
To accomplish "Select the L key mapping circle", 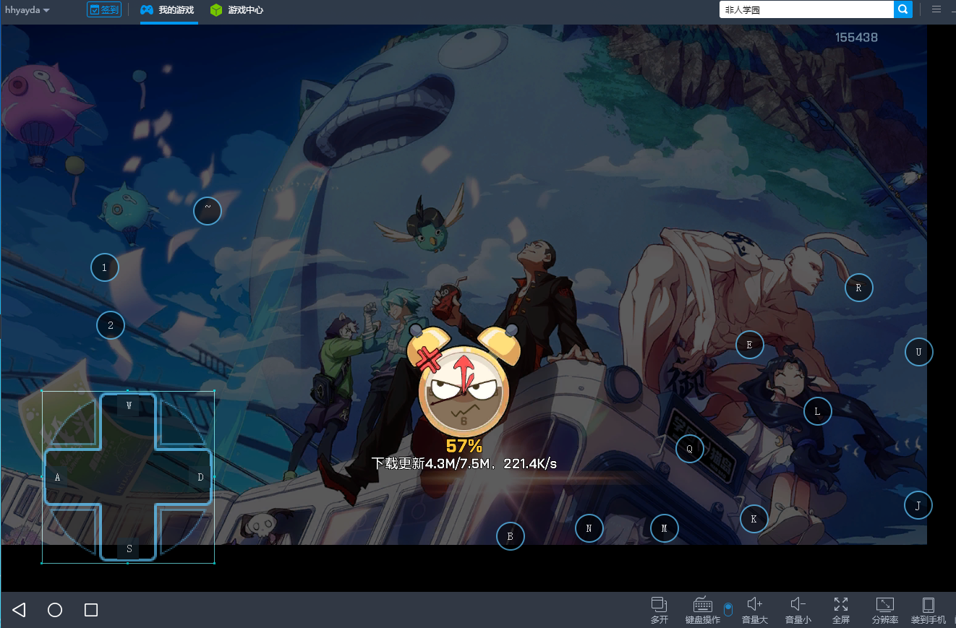I will (818, 411).
